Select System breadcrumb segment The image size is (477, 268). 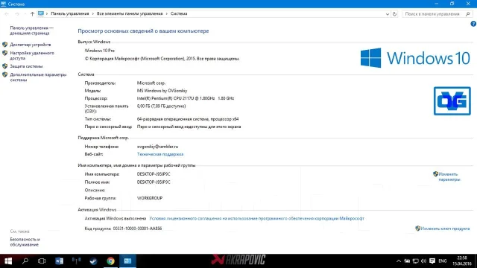[179, 13]
